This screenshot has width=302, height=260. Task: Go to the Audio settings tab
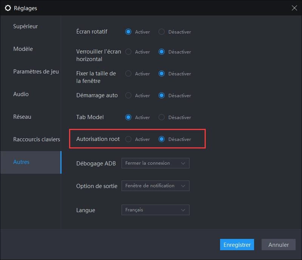(21, 94)
